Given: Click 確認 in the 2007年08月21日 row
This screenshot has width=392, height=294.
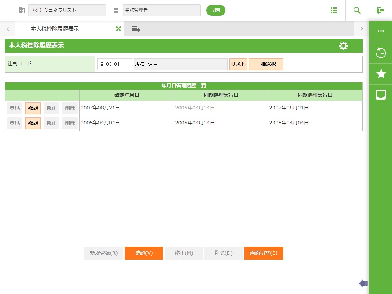Looking at the screenshot, I should click(x=33, y=108).
